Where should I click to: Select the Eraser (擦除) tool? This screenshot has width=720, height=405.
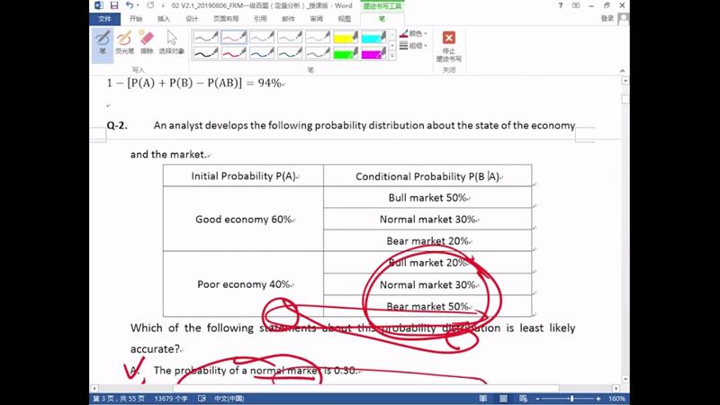pyautogui.click(x=147, y=41)
